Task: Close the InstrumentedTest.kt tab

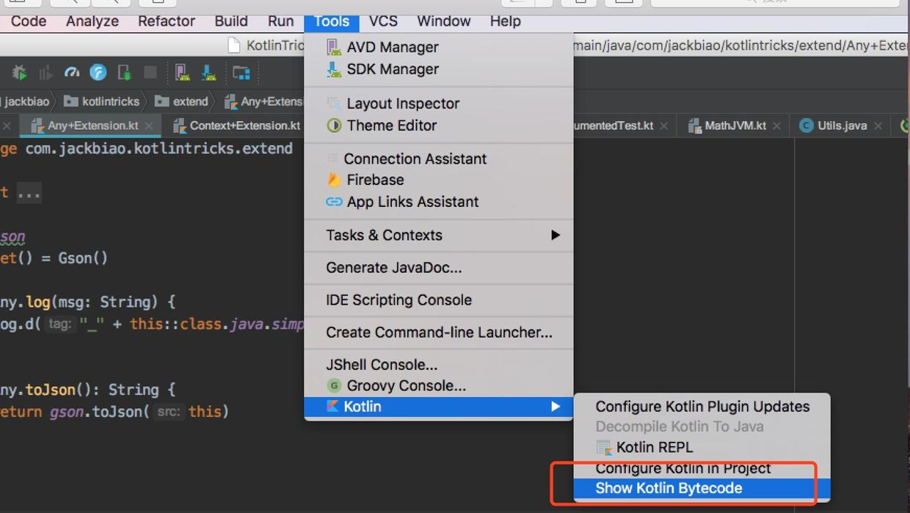Action: [x=663, y=126]
